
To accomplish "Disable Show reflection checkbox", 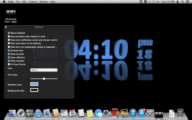I will click(x=9, y=57).
